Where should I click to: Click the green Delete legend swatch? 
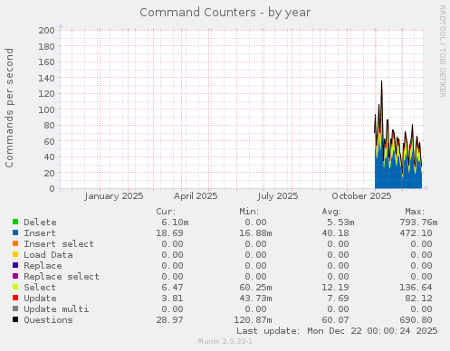click(15, 222)
